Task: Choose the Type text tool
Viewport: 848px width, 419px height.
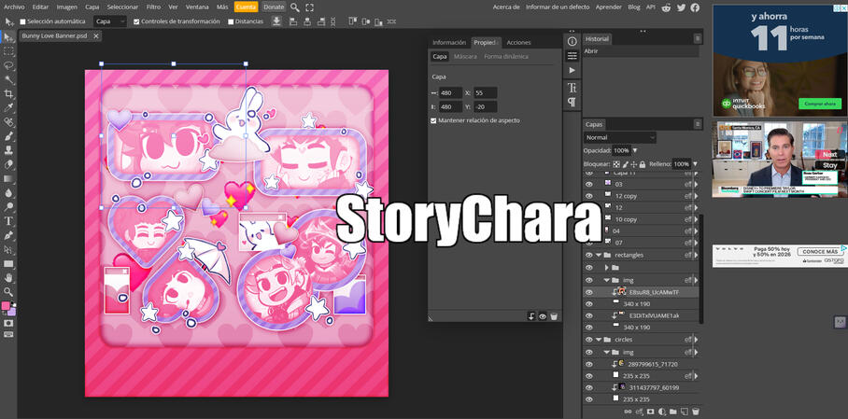Action: 8,221
